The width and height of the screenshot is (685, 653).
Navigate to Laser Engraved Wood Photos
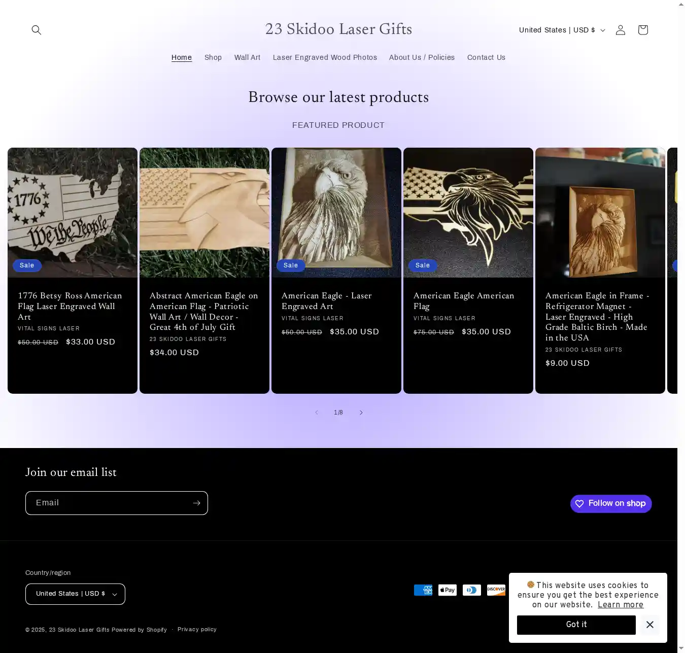(325, 57)
